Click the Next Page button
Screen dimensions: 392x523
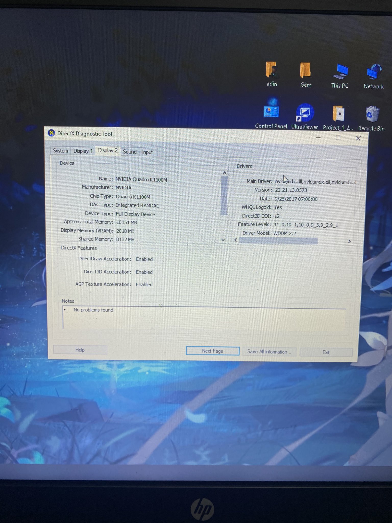coord(212,351)
